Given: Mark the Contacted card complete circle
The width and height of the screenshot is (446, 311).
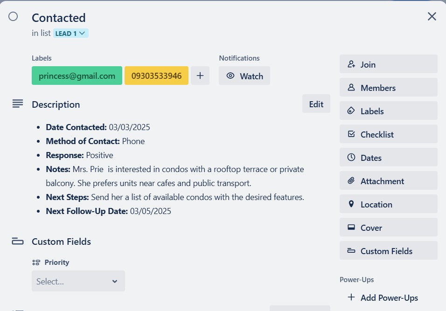Looking at the screenshot, I should click(x=13, y=17).
